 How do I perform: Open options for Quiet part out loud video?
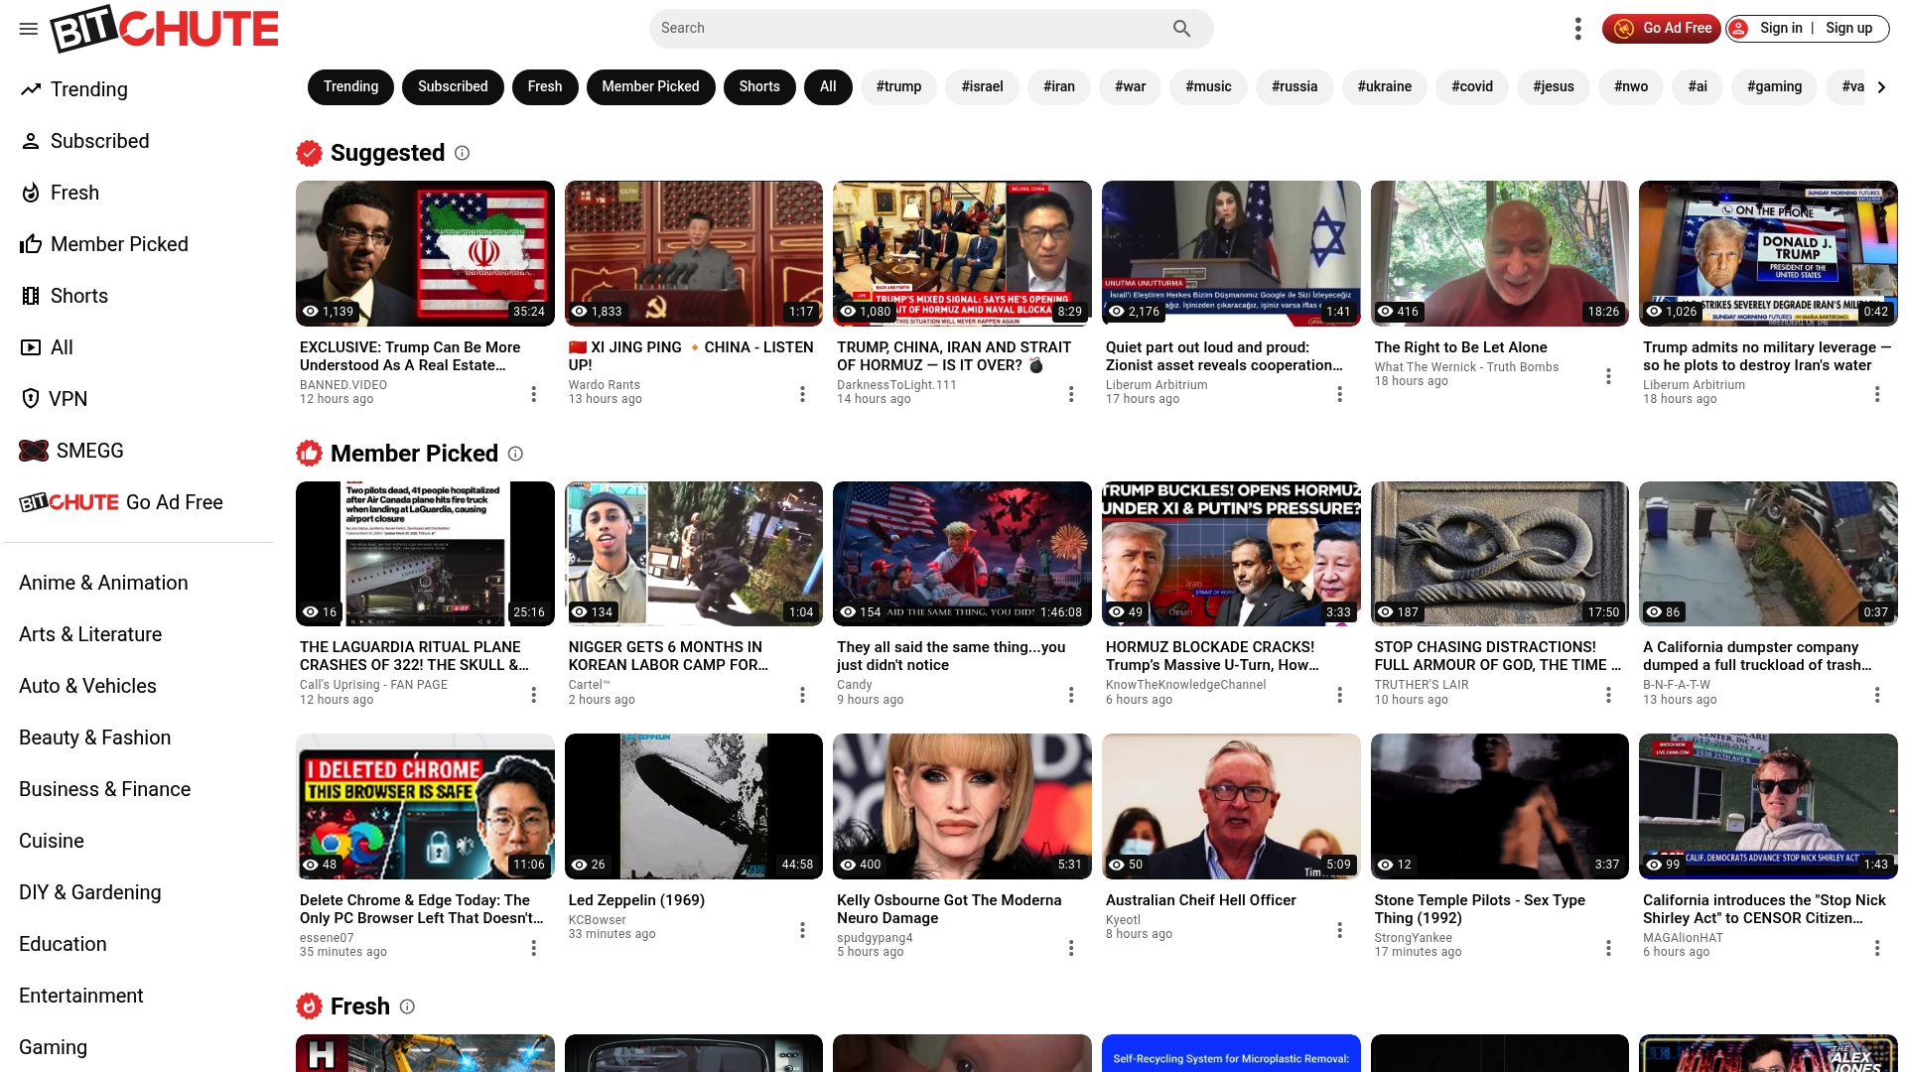tap(1340, 394)
